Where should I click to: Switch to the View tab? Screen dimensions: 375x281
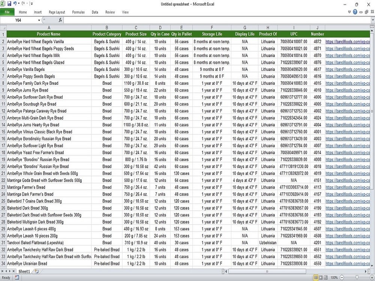(x=125, y=12)
